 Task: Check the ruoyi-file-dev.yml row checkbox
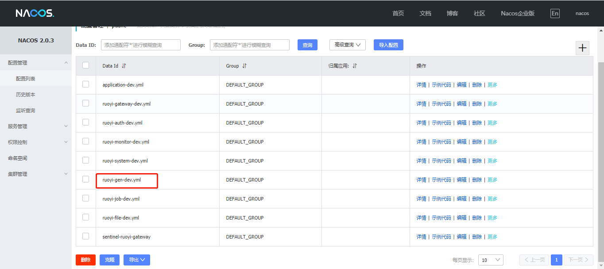[86, 217]
